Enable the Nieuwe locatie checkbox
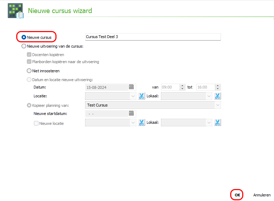Screen dimensions: 274x201 point(36,123)
